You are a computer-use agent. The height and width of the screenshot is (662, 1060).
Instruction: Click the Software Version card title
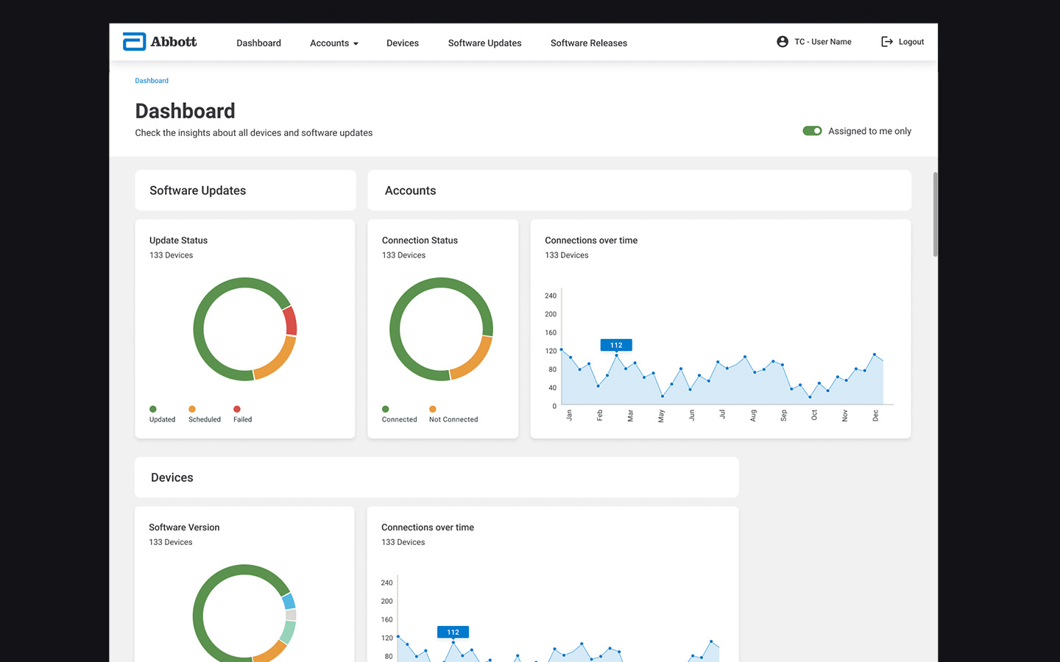184,527
